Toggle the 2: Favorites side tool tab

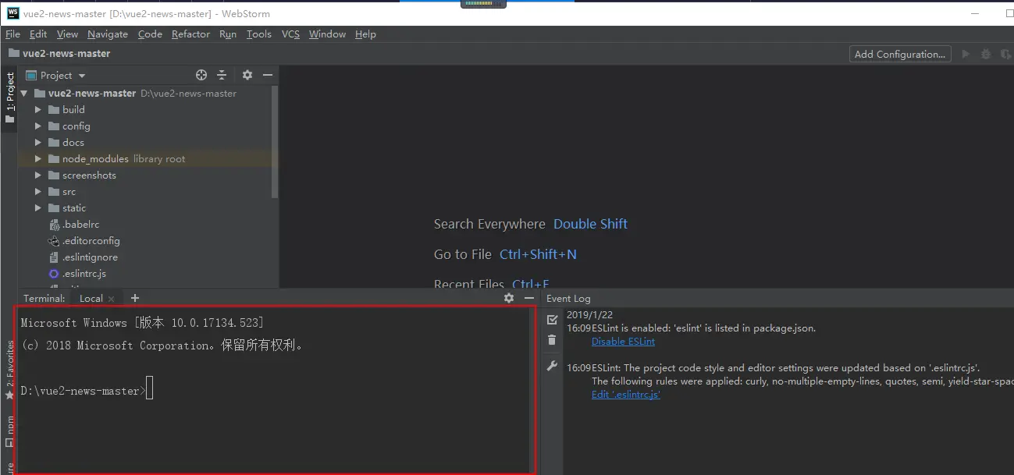10,370
